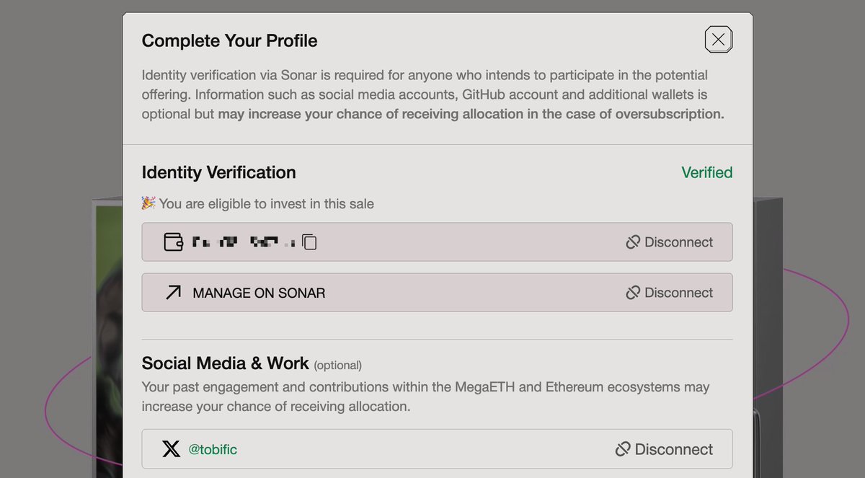Close the Complete Your Profile dialog
Viewport: 865px width, 478px height.
point(718,40)
